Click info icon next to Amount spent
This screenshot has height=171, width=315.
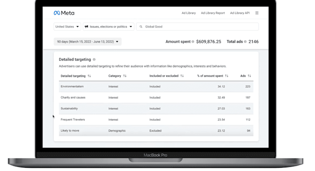point(193,41)
